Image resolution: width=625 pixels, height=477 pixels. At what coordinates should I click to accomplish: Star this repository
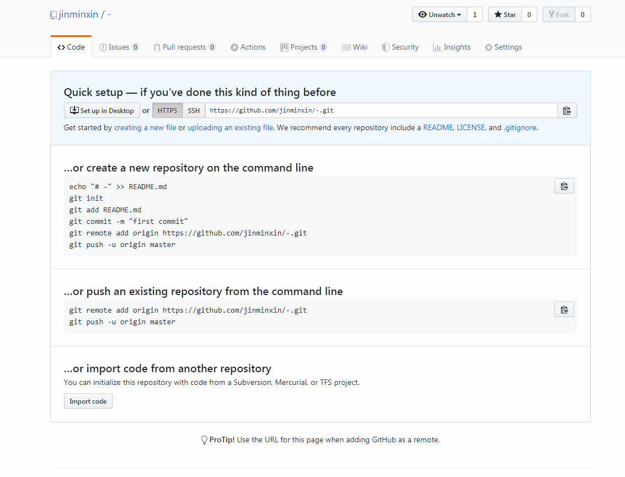505,15
